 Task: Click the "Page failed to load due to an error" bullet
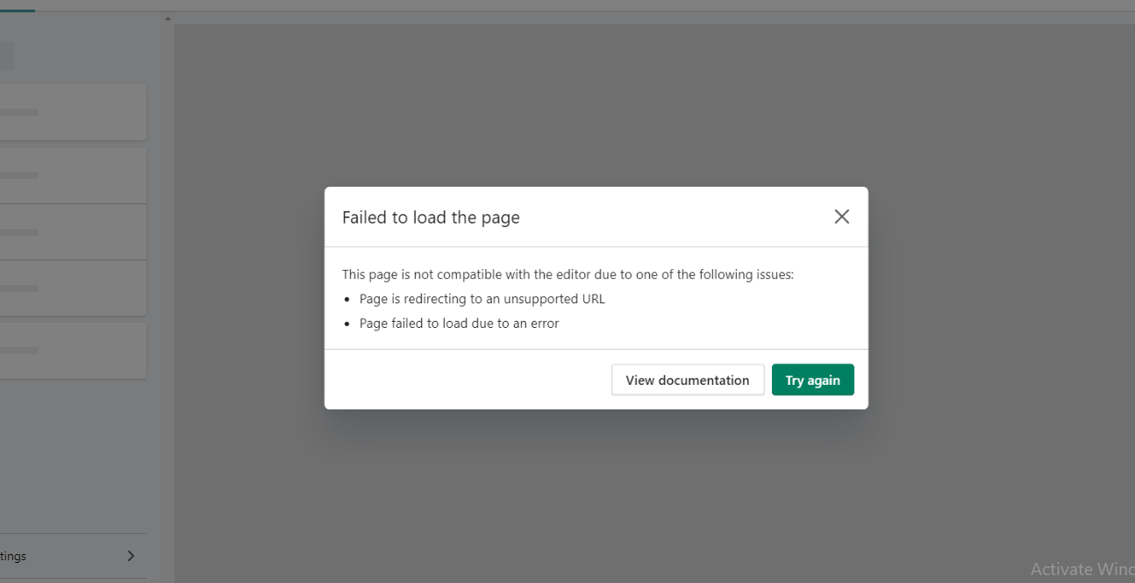coord(459,323)
